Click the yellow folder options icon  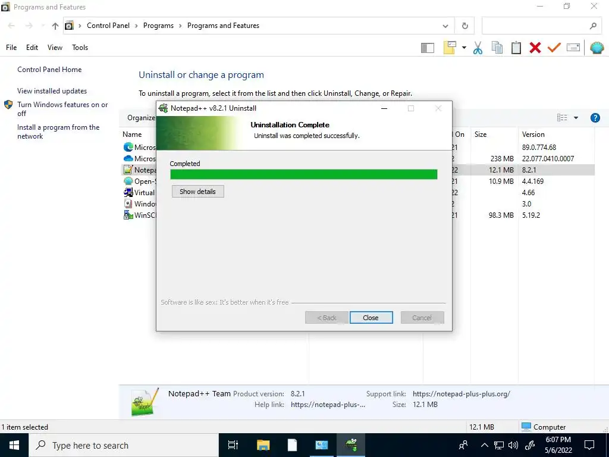pyautogui.click(x=450, y=48)
